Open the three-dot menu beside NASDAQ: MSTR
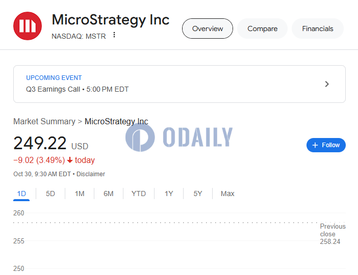This screenshot has width=358, height=275. pos(114,35)
